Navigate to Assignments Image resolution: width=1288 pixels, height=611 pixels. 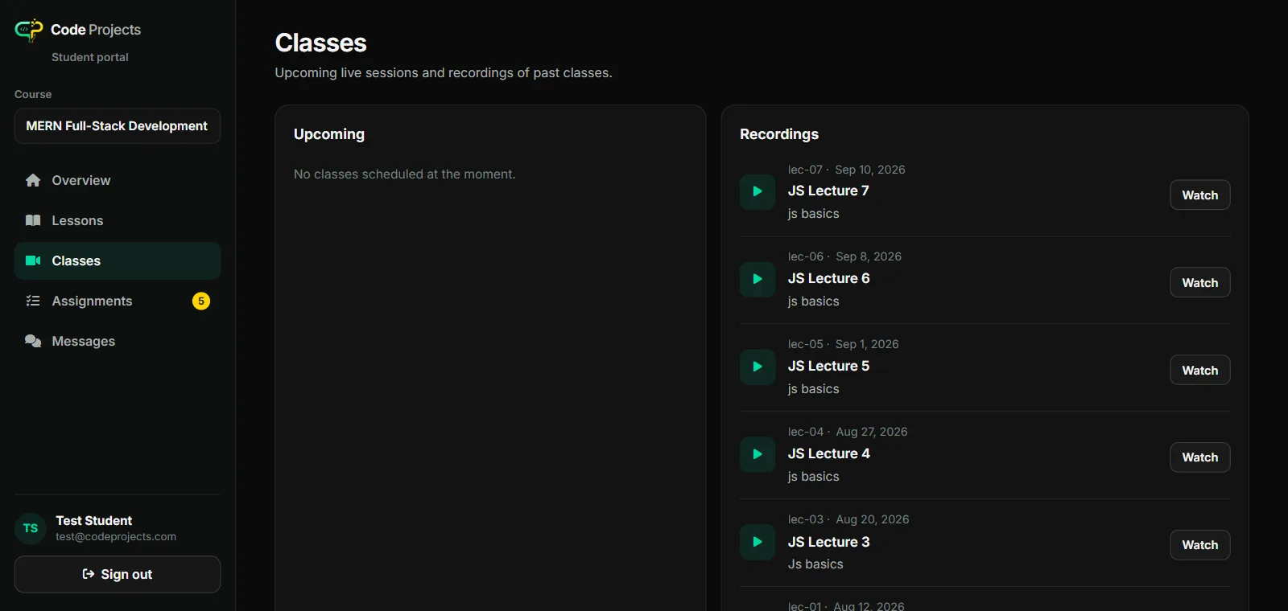coord(118,301)
